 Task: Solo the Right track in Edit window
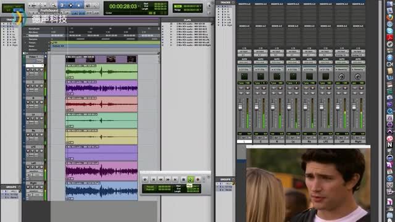click(37, 187)
